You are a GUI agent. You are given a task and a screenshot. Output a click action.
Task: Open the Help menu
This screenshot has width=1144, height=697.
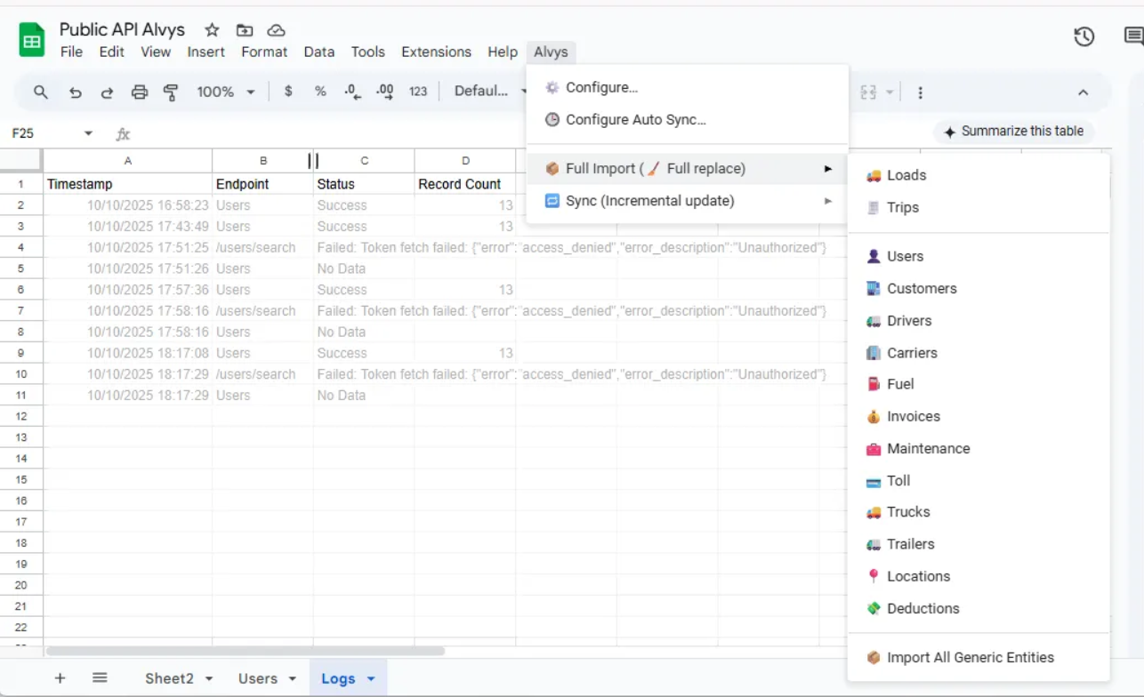pyautogui.click(x=503, y=52)
